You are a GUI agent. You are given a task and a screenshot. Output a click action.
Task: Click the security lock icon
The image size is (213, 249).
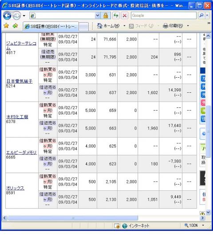pyautogui.click(x=105, y=16)
